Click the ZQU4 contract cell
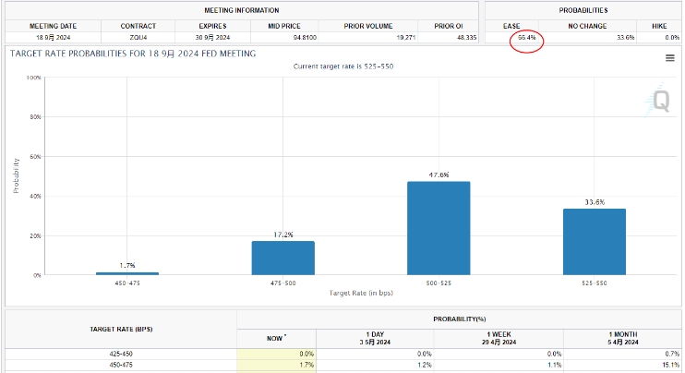Image resolution: width=685 pixels, height=373 pixels. (138, 38)
